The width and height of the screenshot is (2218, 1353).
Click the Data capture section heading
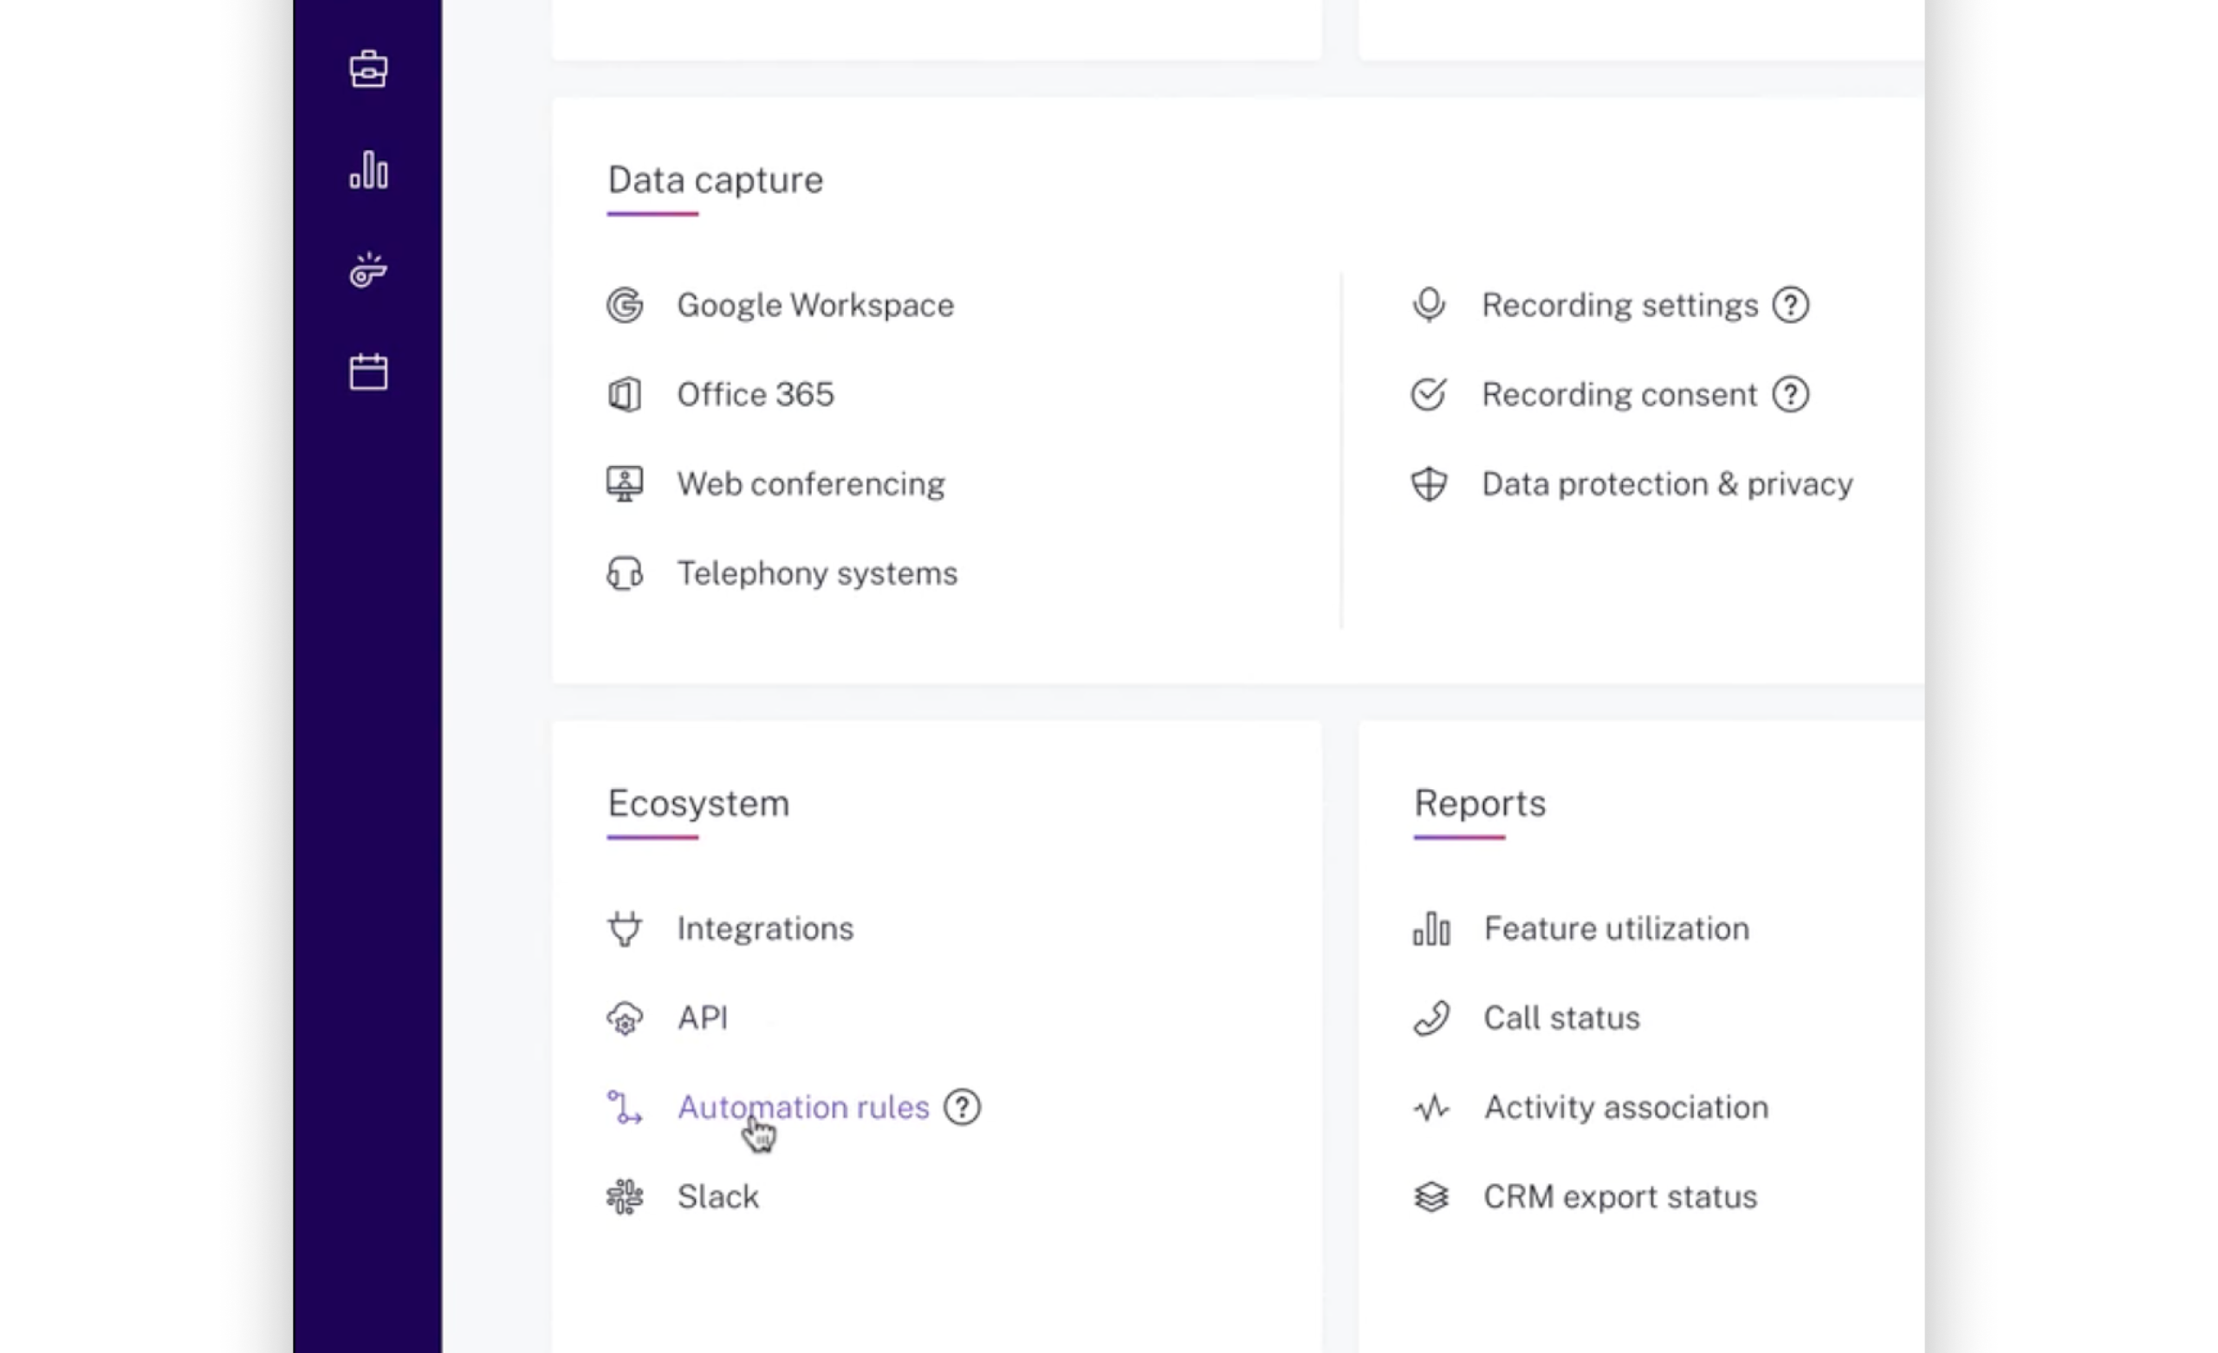[715, 180]
